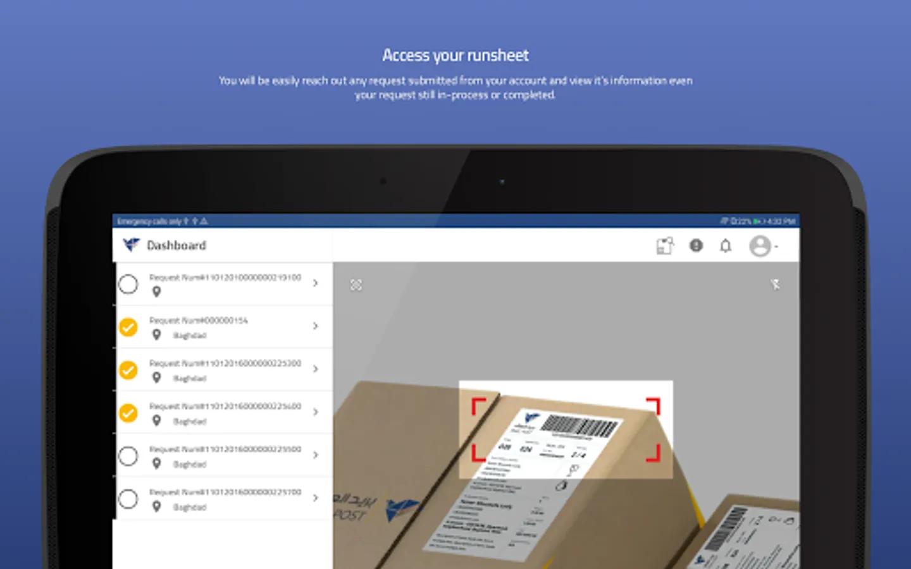Tap the location pin of request ending 219100

[x=156, y=291]
